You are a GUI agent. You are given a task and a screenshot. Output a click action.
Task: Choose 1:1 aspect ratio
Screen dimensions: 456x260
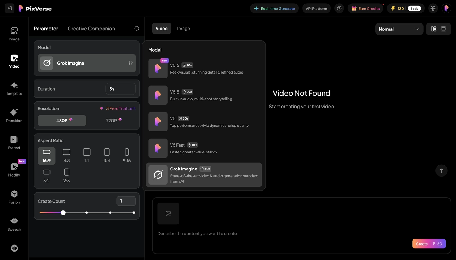[x=87, y=156]
